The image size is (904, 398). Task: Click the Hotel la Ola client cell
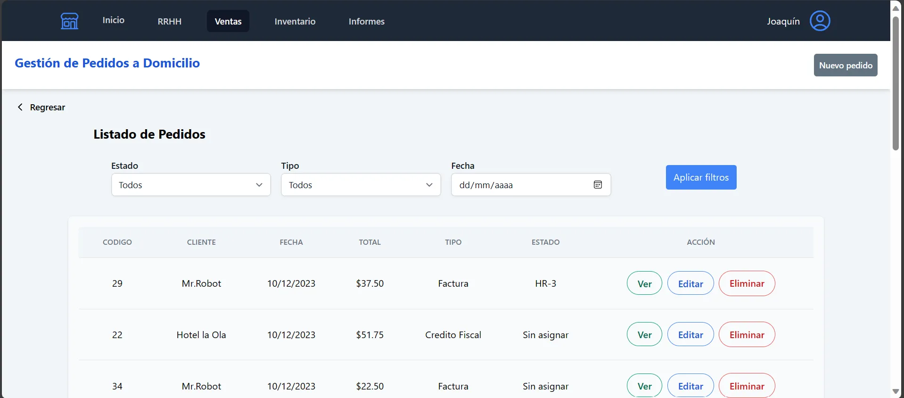(x=201, y=335)
